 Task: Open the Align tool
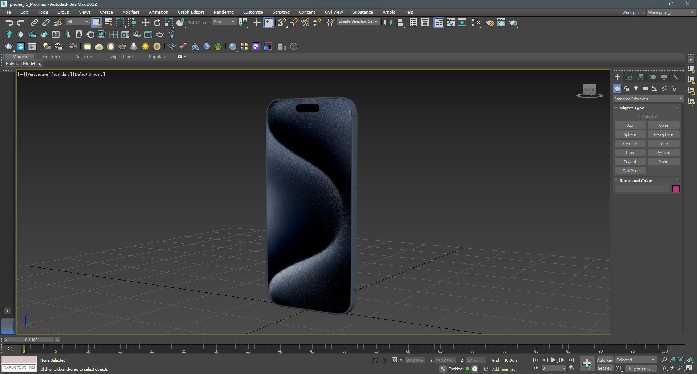[400, 23]
